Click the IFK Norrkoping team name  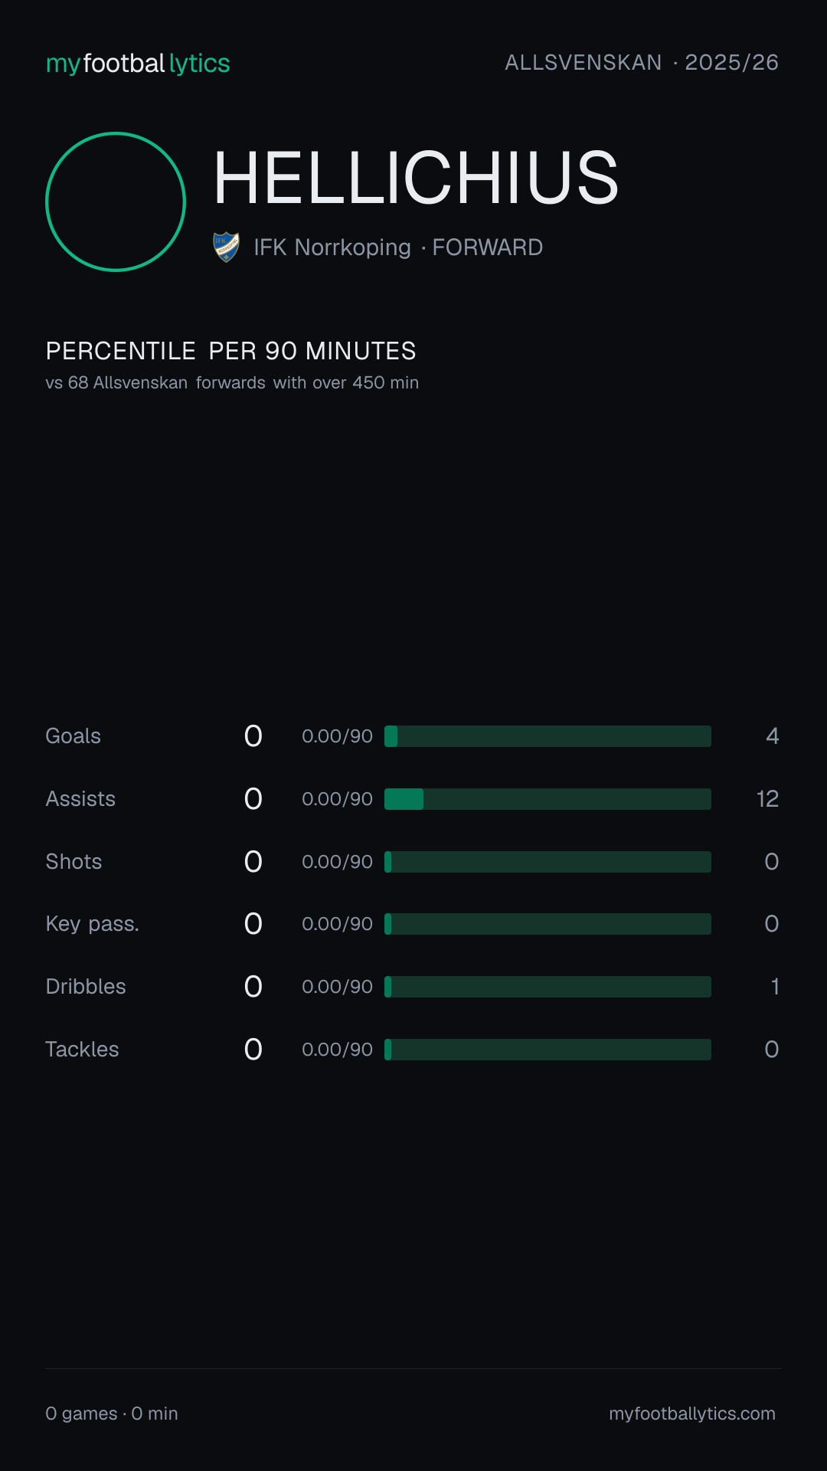[332, 247]
